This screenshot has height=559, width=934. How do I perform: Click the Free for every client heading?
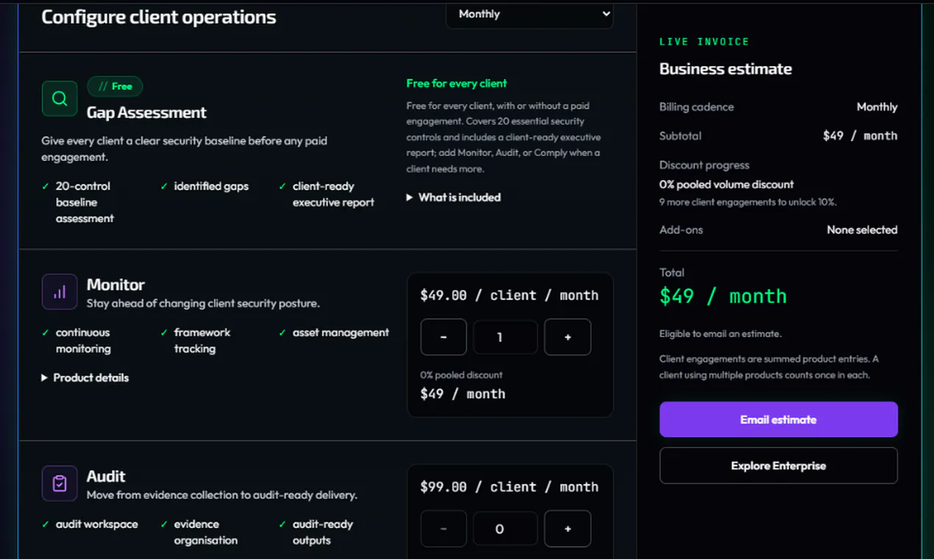457,83
